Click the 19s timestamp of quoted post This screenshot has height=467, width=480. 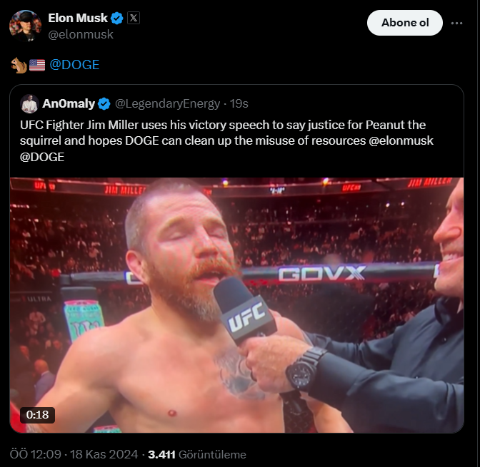tap(239, 104)
